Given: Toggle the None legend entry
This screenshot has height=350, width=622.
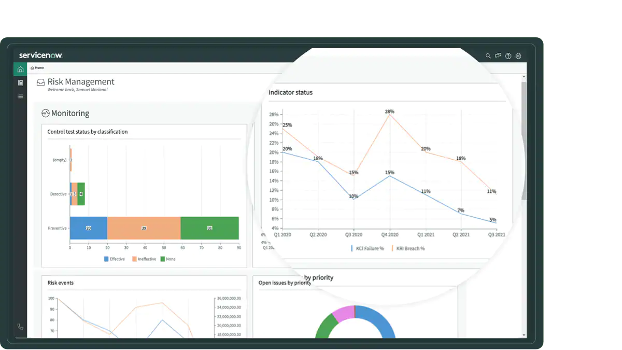Looking at the screenshot, I should 168,259.
